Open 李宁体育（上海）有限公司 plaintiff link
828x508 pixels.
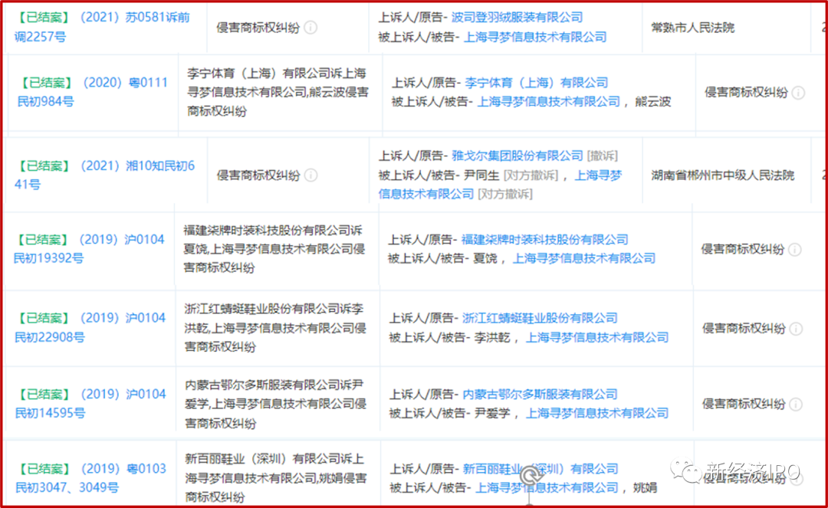point(536,83)
